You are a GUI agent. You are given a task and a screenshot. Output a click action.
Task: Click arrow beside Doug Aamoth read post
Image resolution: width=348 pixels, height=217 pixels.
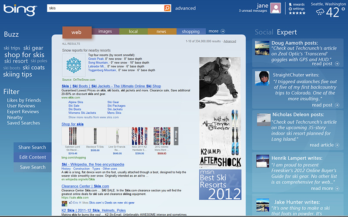click(x=337, y=64)
